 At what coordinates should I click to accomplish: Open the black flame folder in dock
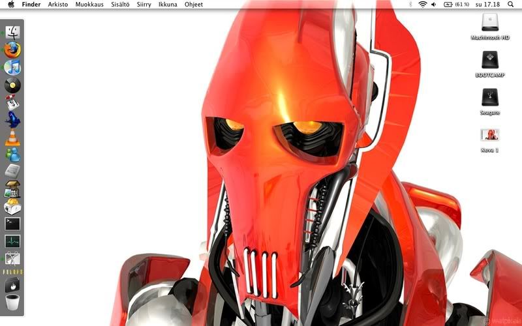tap(12, 285)
